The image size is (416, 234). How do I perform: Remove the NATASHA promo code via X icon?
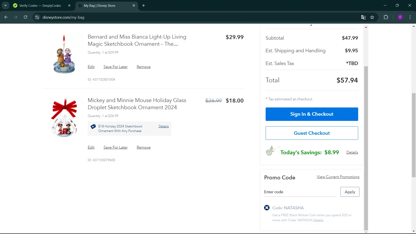point(267,208)
